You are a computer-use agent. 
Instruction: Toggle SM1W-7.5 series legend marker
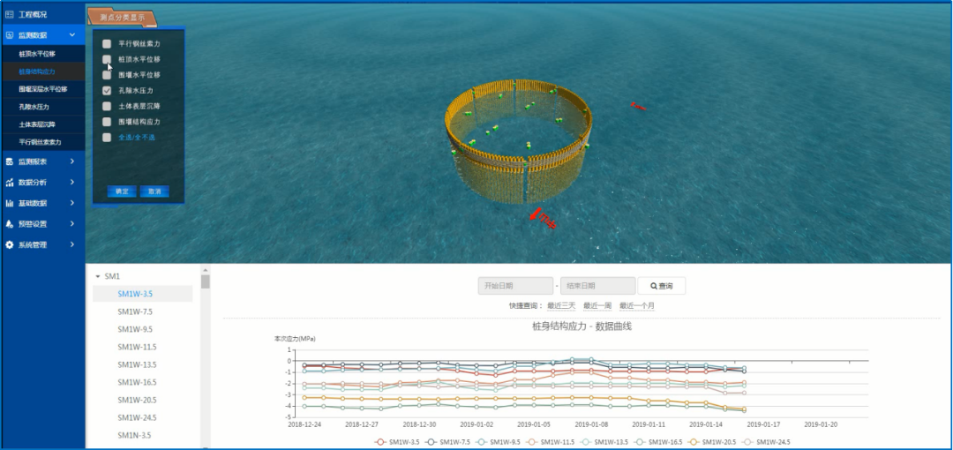click(x=431, y=442)
